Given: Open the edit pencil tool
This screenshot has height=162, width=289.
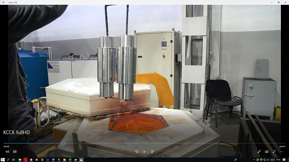Looking at the screenshot, I should [x=259, y=152].
